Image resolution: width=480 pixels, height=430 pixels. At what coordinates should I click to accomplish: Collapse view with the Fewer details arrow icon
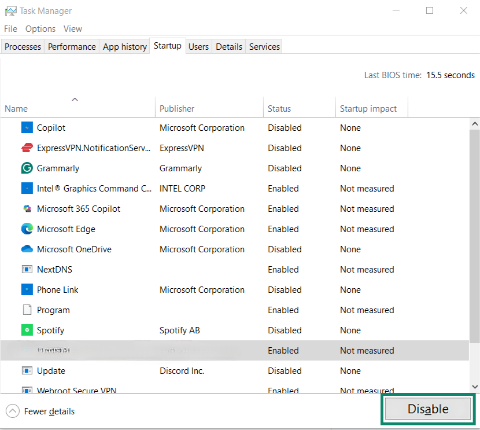pyautogui.click(x=13, y=411)
